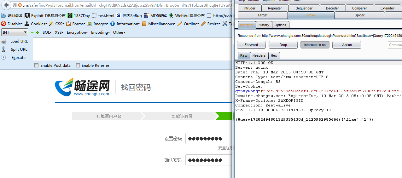Click into the HackBar URL text area
The width and height of the screenshot is (402, 178).
click(x=132, y=49)
